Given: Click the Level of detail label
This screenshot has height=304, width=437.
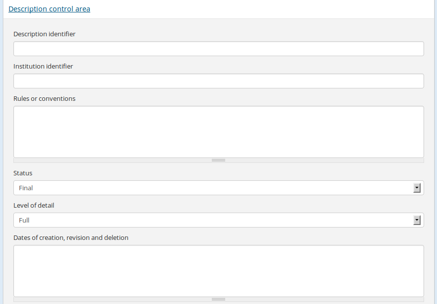Looking at the screenshot, I should [34, 205].
